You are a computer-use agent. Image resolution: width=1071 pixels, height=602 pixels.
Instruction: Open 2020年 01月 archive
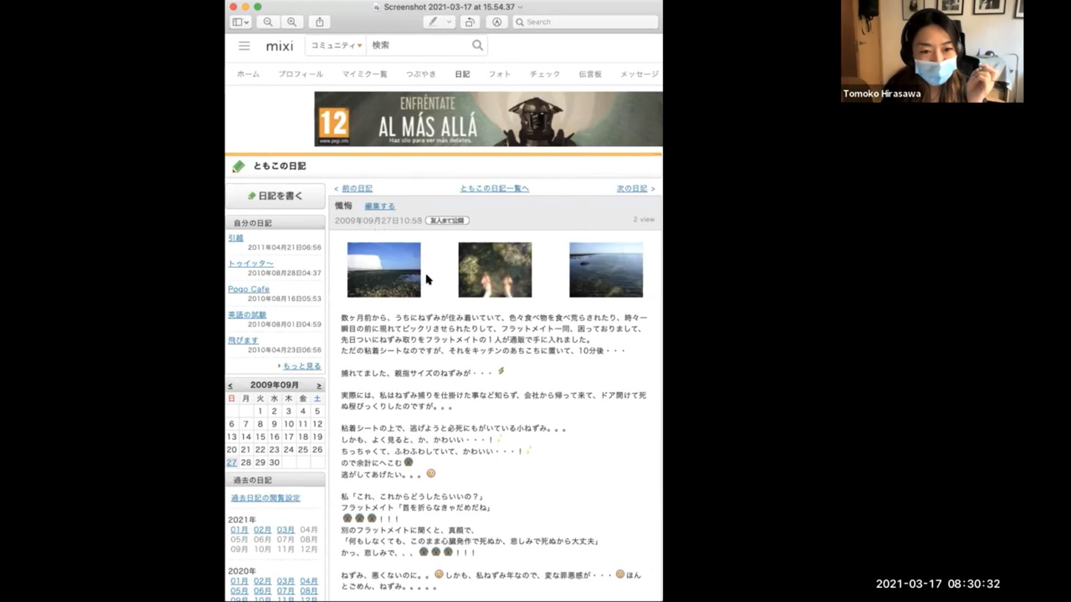[239, 581]
